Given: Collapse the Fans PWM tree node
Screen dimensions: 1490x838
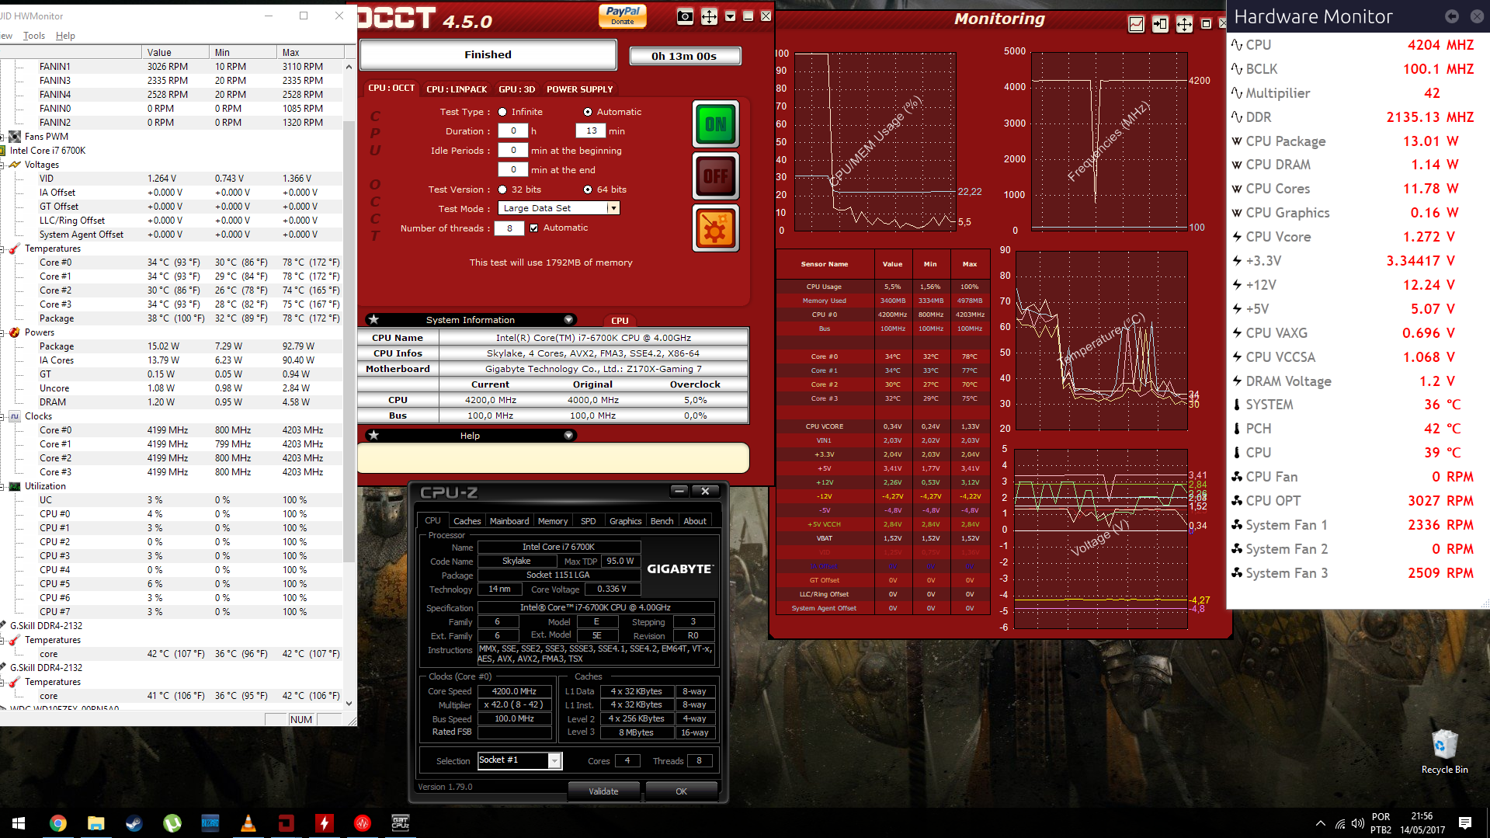Looking at the screenshot, I should coord(3,137).
